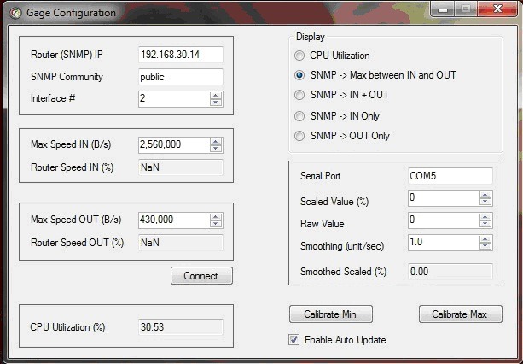Click the Router (SNMP) IP label

[x=67, y=55]
